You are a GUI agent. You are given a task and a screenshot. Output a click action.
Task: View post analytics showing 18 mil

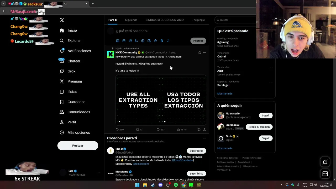pos(182,130)
